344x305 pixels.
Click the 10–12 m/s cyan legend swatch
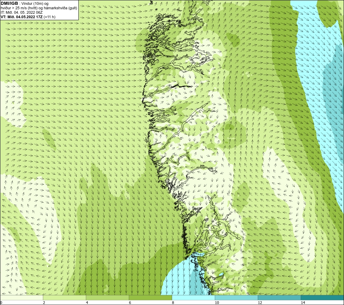[x=237, y=297]
